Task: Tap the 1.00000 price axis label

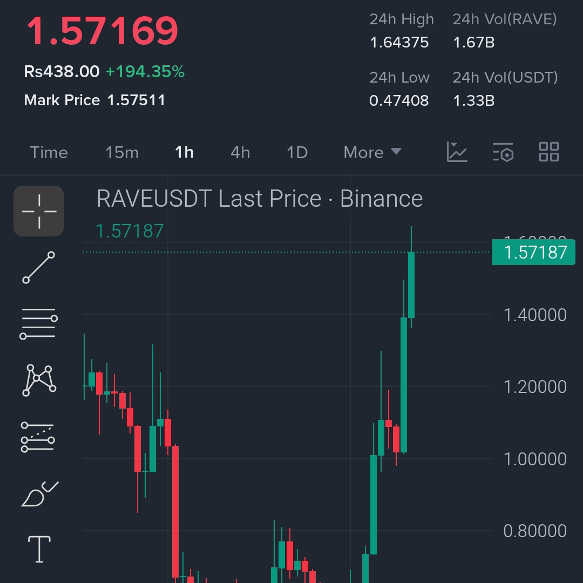Action: point(534,459)
